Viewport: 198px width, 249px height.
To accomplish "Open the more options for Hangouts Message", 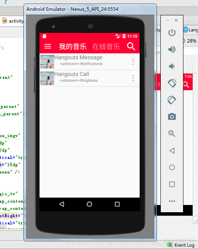I will (133, 62).
